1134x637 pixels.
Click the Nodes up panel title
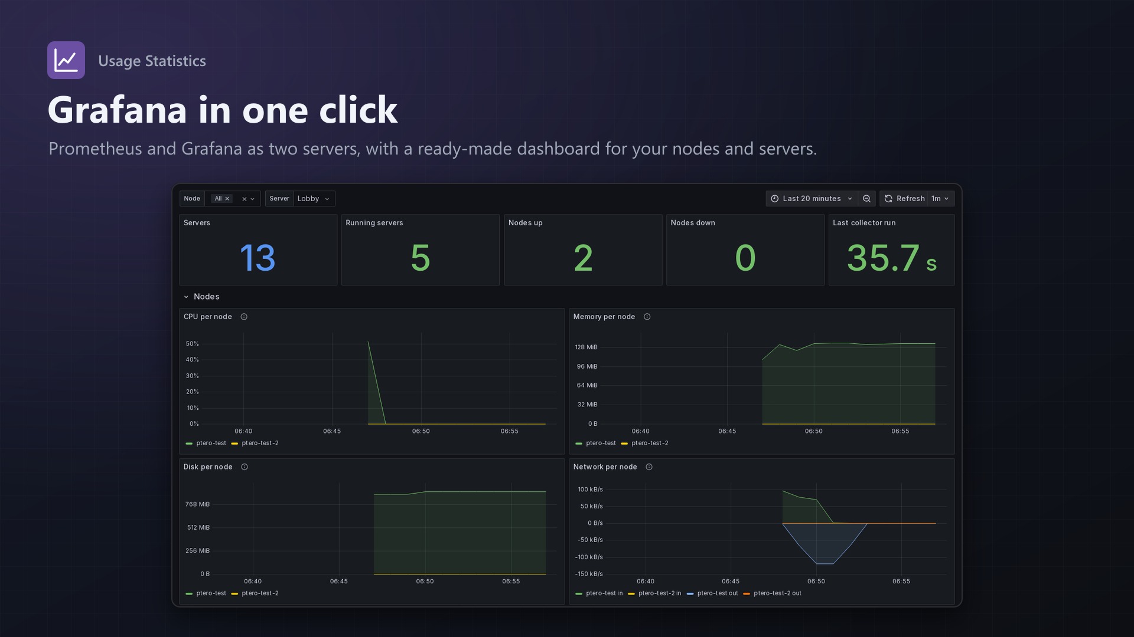point(526,223)
